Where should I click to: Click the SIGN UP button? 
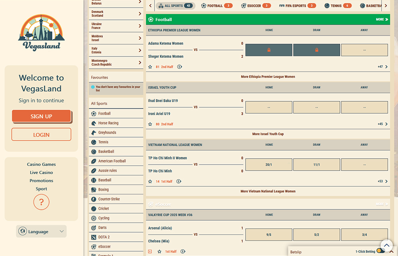point(41,116)
